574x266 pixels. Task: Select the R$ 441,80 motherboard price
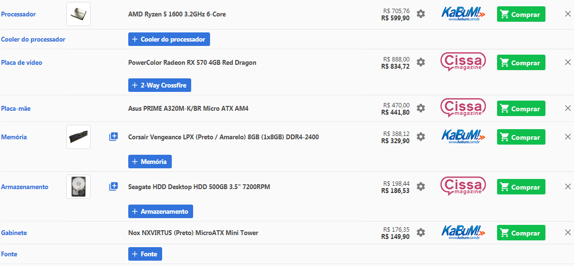[395, 112]
